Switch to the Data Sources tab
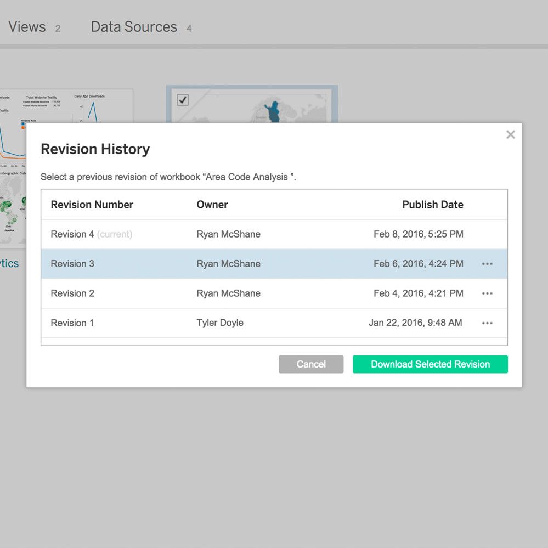The image size is (548, 548). pyautogui.click(x=134, y=27)
